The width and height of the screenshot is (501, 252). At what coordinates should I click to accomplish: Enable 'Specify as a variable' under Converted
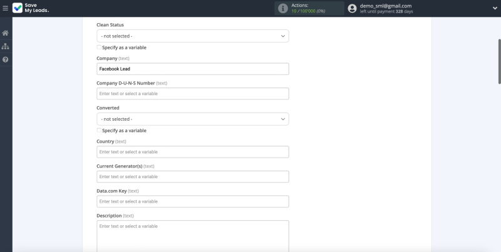tap(99, 131)
